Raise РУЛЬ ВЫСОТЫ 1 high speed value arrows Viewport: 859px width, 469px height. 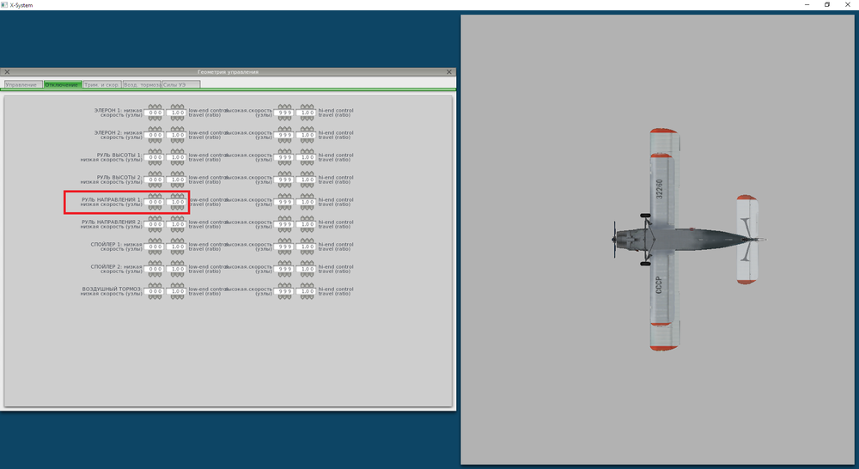(x=285, y=151)
